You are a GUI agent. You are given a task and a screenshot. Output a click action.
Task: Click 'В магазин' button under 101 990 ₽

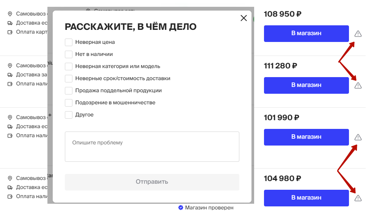[x=306, y=137]
